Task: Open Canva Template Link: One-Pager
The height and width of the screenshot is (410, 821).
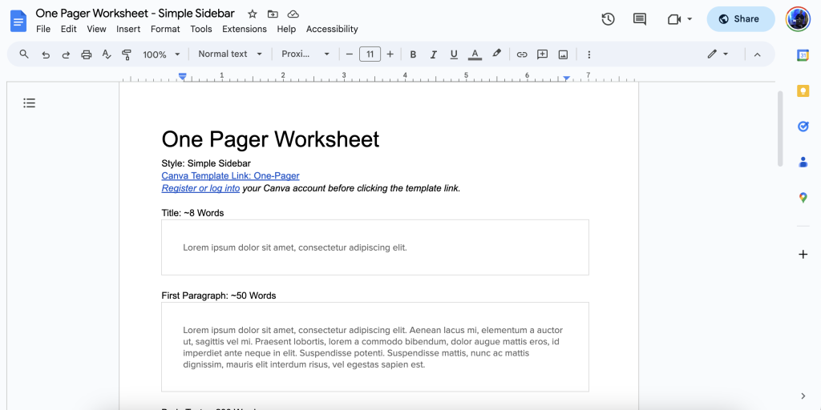Action: (x=230, y=175)
